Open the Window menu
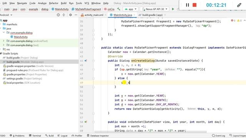The image size is (246, 138). click(96, 3)
